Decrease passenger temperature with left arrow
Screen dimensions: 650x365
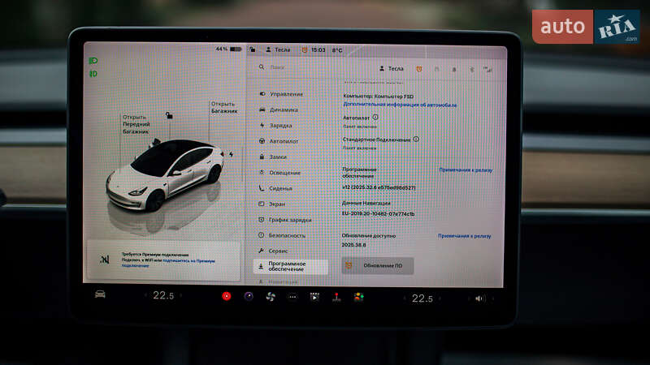click(405, 298)
